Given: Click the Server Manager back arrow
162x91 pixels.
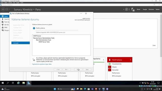Looking at the screenshot, I should tap(3, 9).
